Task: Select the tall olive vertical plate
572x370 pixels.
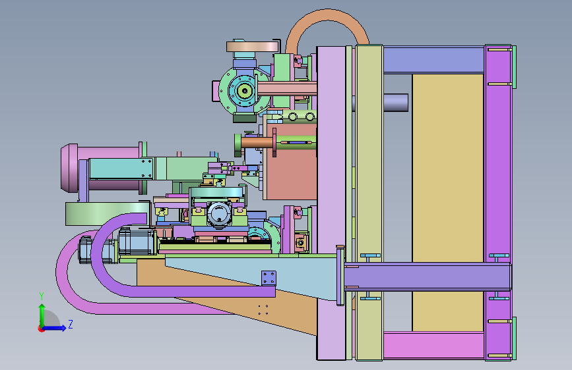Action: pyautogui.click(x=369, y=203)
